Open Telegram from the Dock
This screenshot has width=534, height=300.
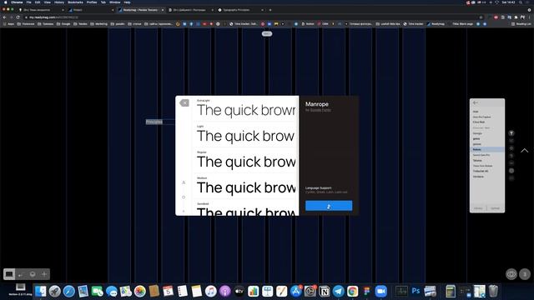(338, 291)
